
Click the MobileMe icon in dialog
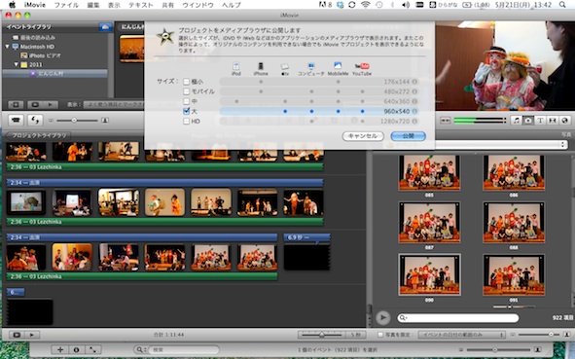338,66
